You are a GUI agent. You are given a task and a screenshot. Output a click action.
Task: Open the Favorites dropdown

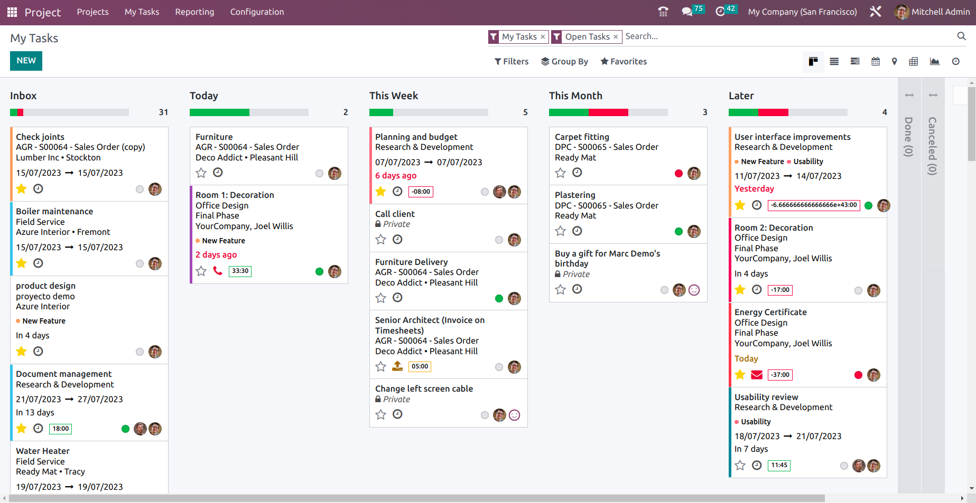pyautogui.click(x=624, y=61)
